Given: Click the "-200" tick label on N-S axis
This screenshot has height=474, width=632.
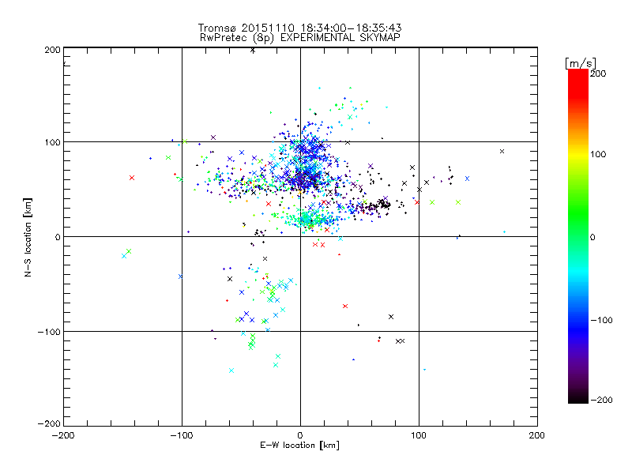Looking at the screenshot, I should pos(49,423).
